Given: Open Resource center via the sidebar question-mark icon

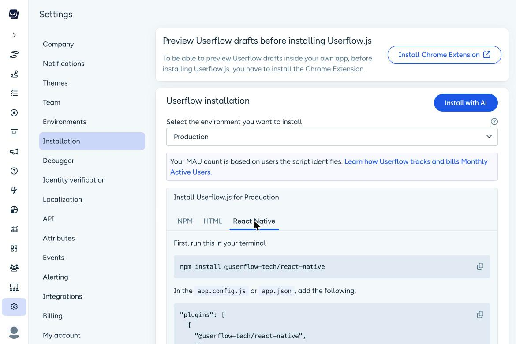Looking at the screenshot, I should (14, 171).
